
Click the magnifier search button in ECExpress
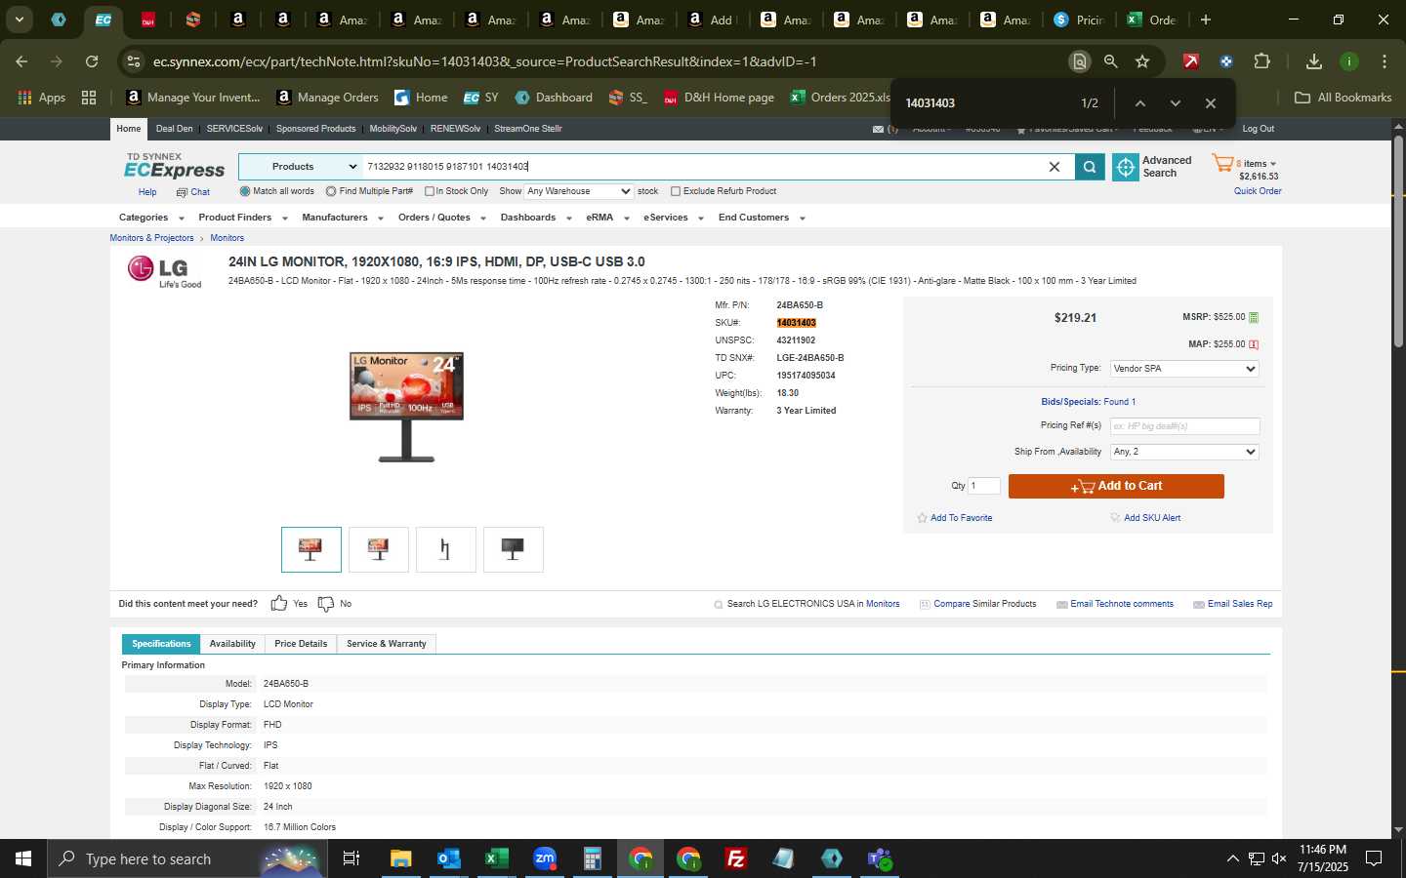coord(1089,167)
